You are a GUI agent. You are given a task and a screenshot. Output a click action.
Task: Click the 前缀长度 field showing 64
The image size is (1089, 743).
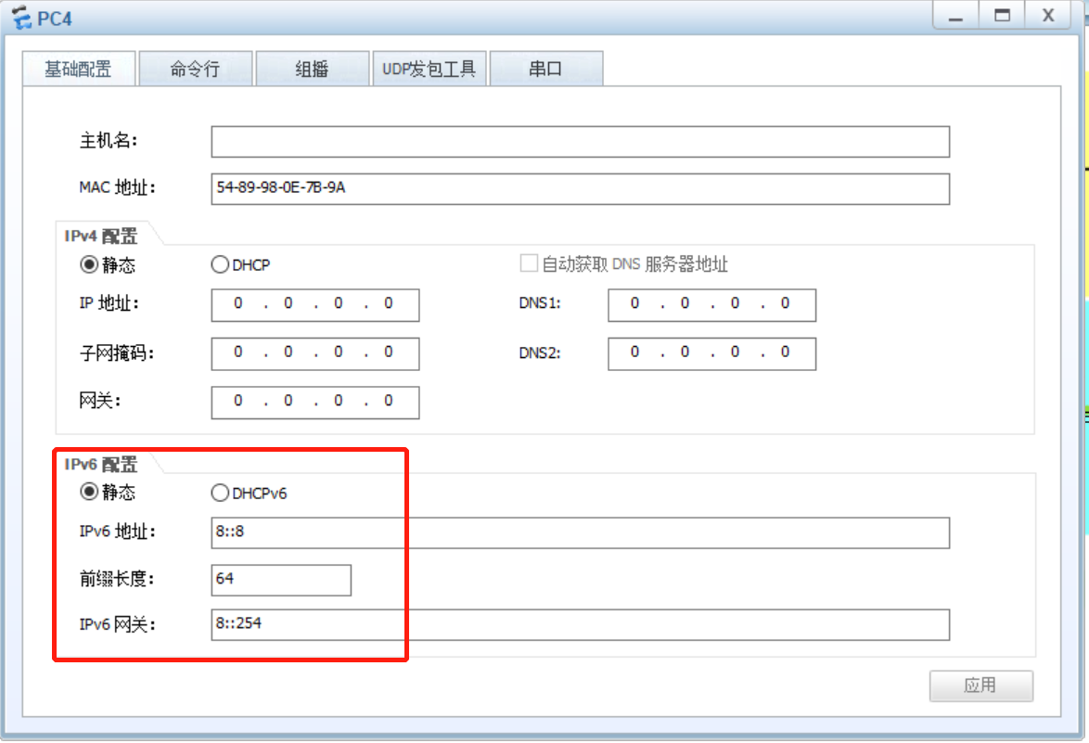(281, 580)
